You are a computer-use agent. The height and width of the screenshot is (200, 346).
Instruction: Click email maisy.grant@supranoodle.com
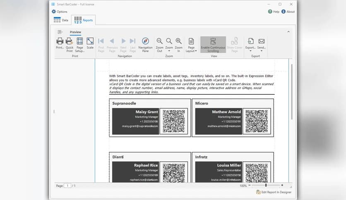pos(140,126)
